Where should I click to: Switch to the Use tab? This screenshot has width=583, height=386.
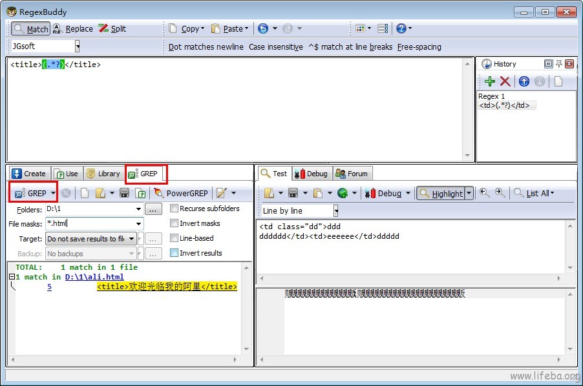[67, 174]
